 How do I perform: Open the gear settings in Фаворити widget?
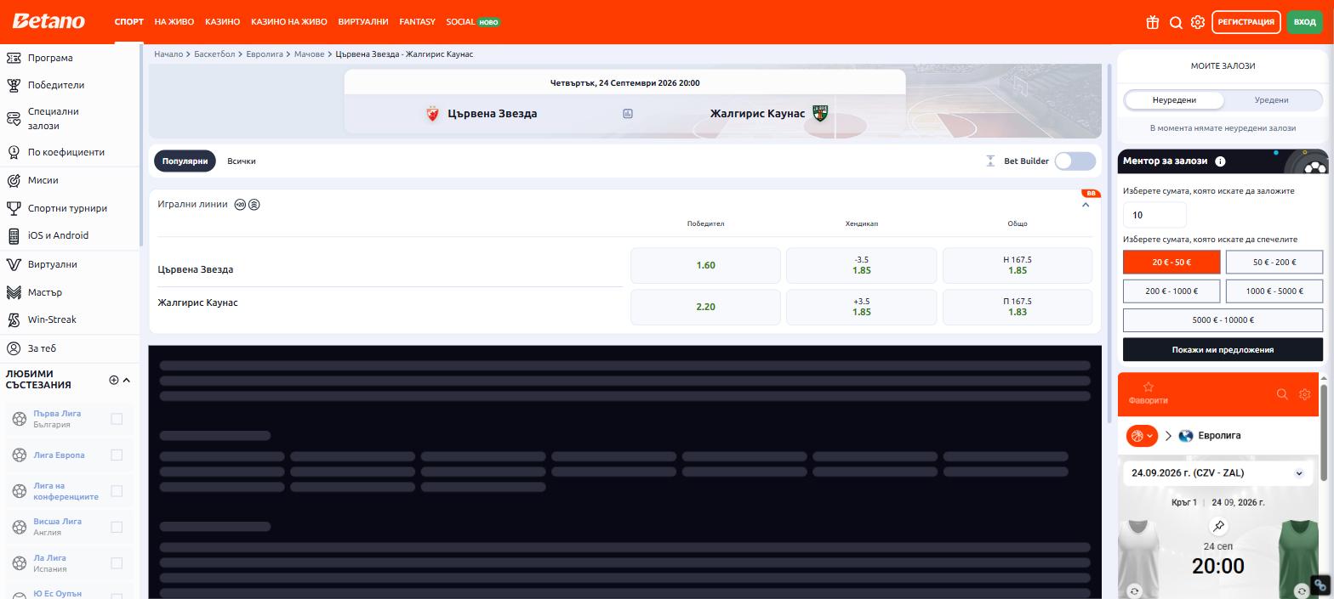coord(1305,394)
